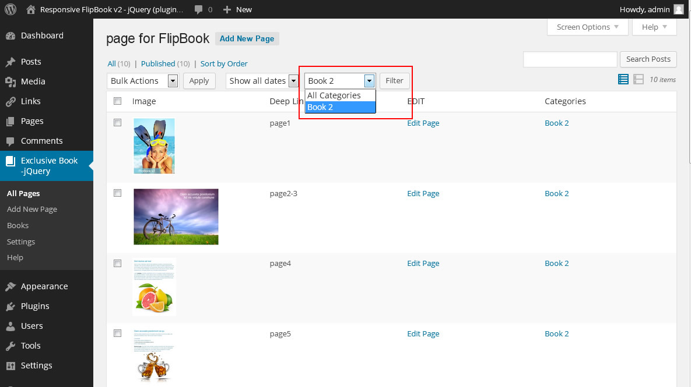Image resolution: width=691 pixels, height=387 pixels.
Task: Open the New content plus icon
Action: (x=227, y=9)
